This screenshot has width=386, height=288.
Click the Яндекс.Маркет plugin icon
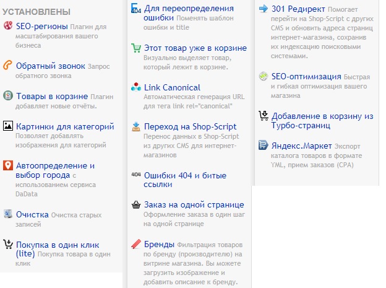pos(264,145)
